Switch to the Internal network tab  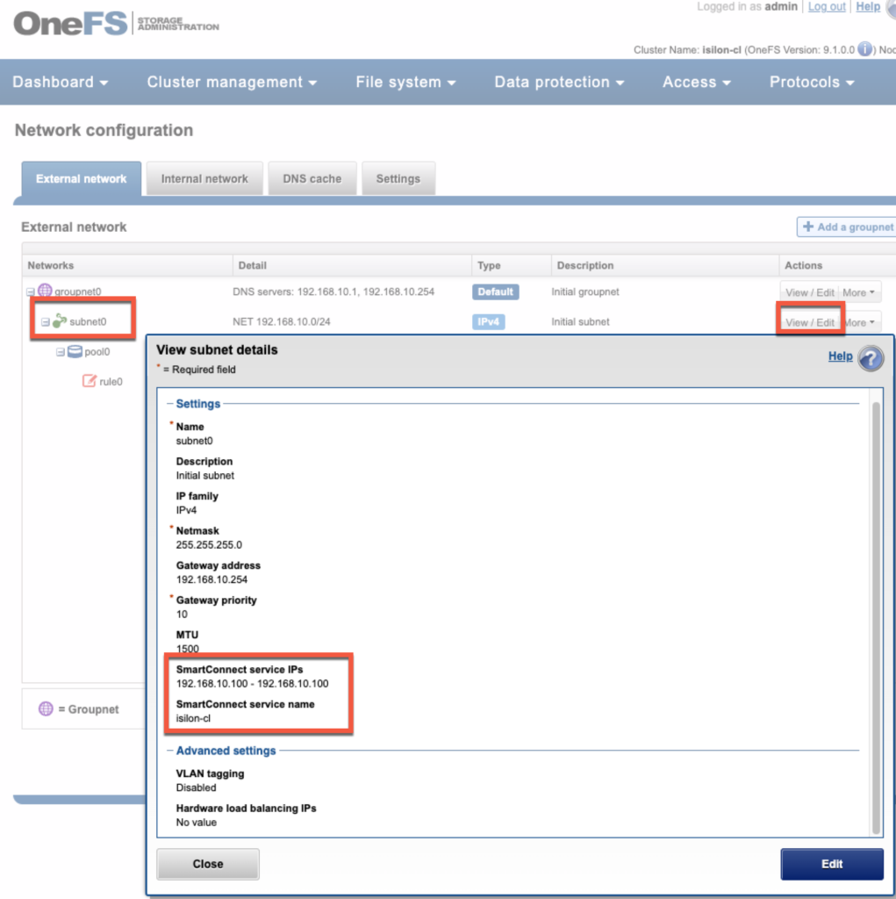[204, 178]
